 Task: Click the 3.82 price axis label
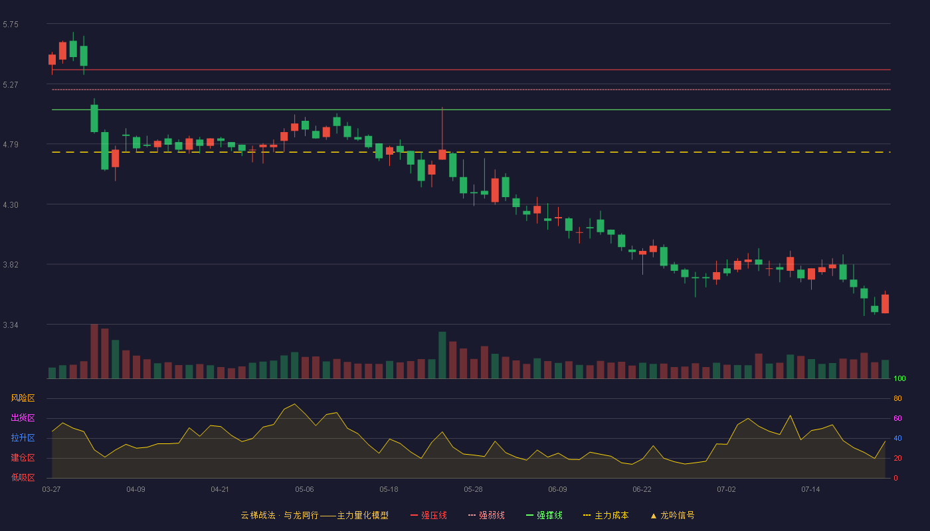coord(11,265)
